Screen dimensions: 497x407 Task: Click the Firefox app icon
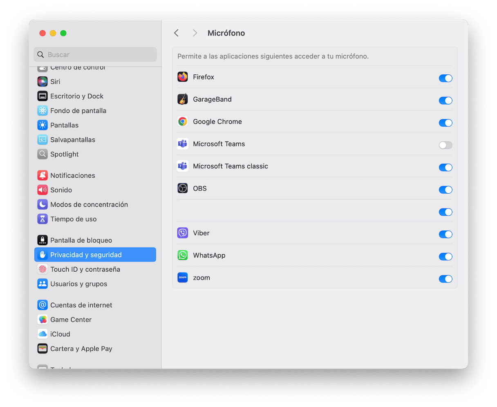(x=182, y=77)
